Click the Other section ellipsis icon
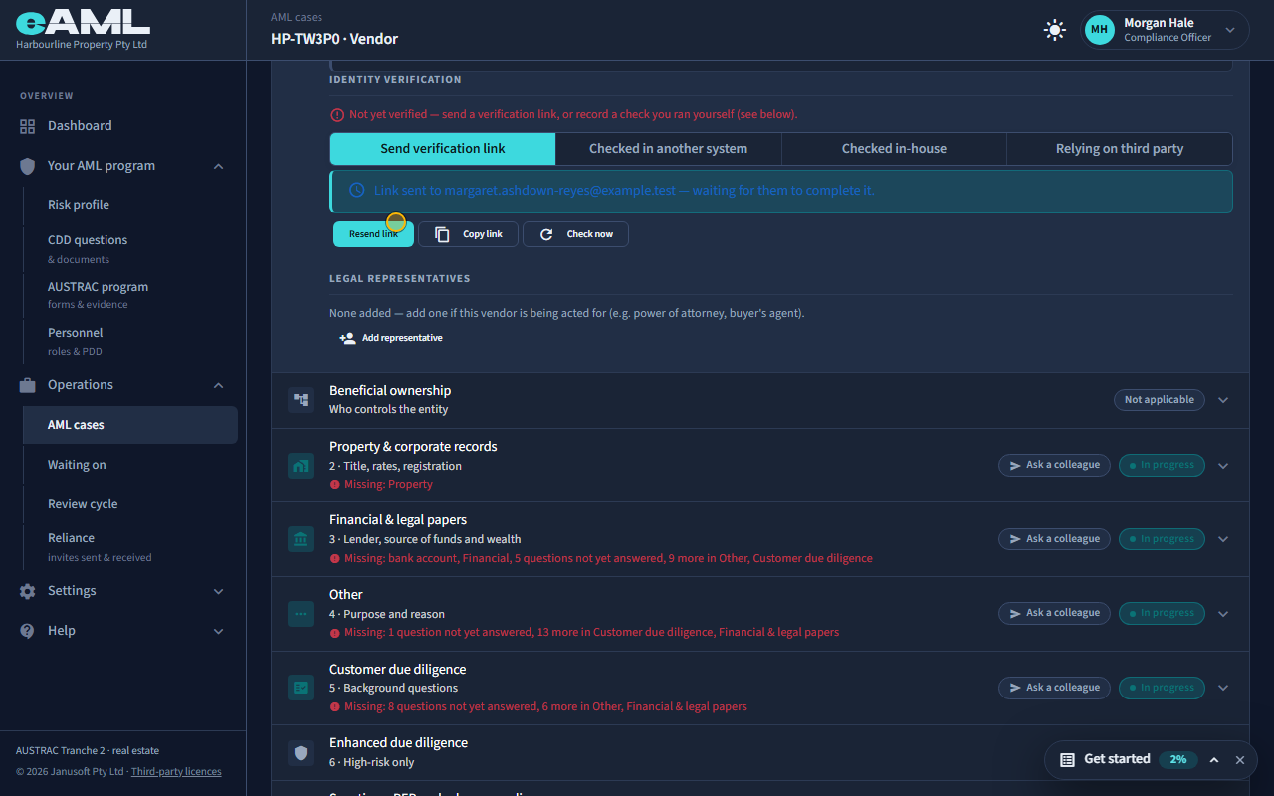 (301, 613)
